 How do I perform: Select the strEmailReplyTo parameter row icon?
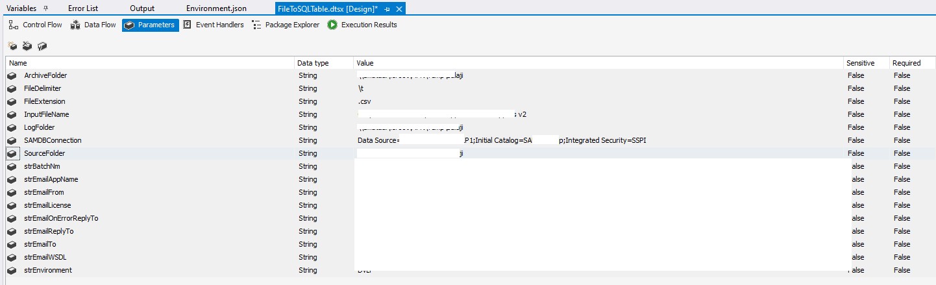(12, 231)
